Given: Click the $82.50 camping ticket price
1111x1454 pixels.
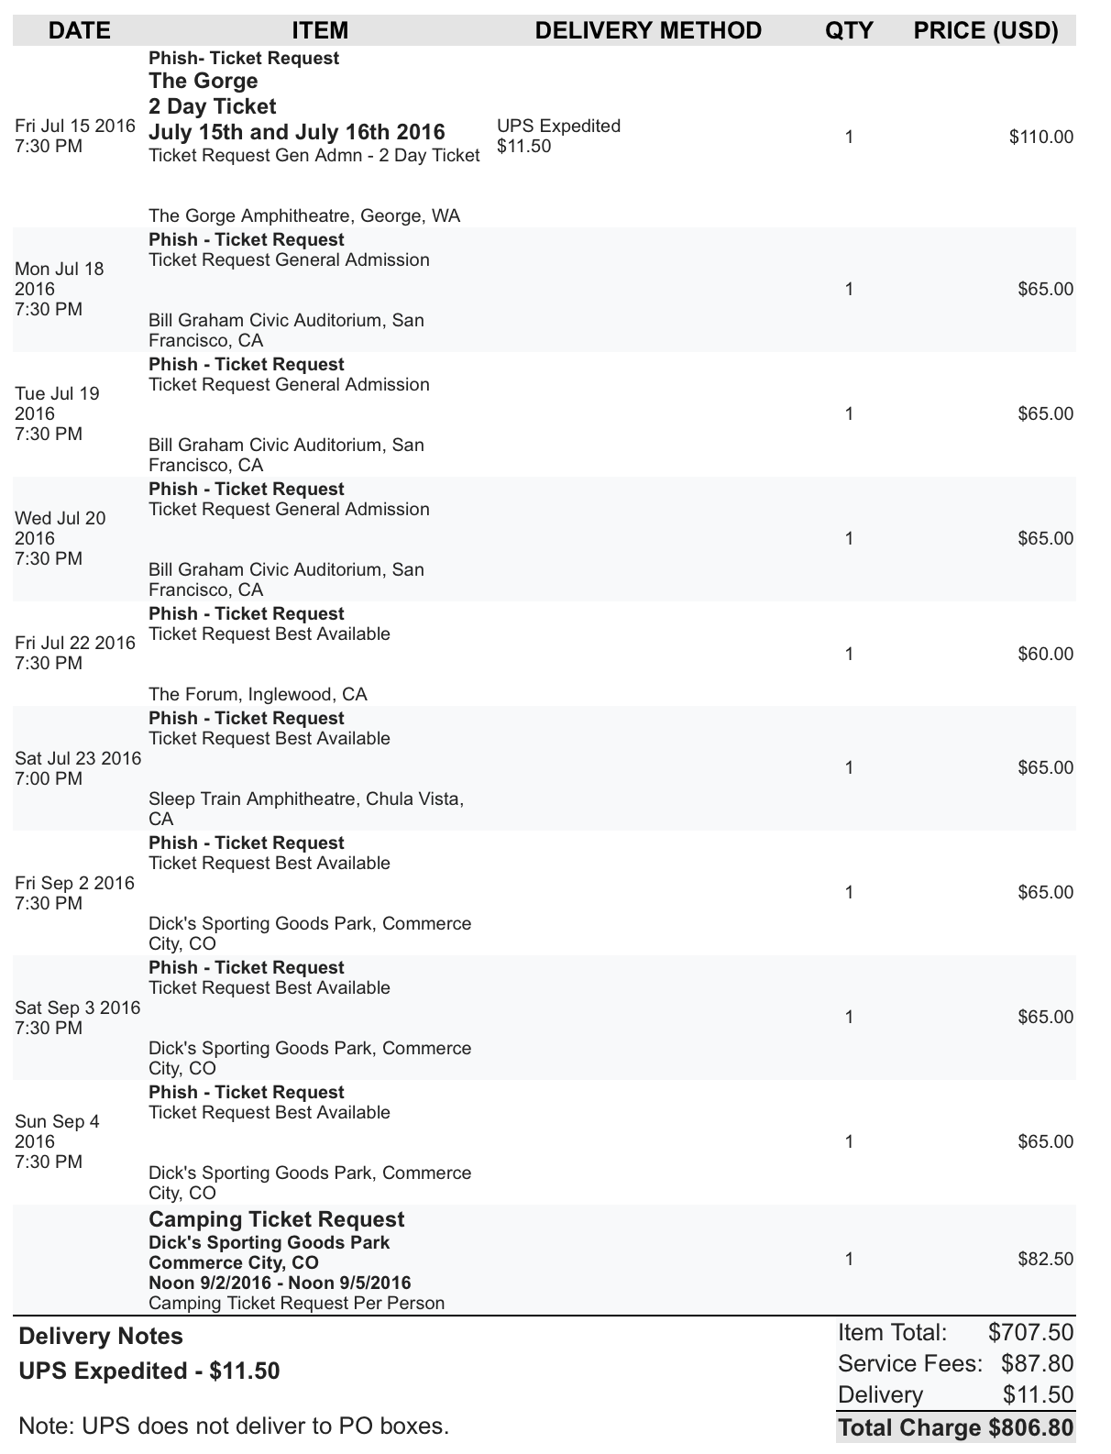Looking at the screenshot, I should click(x=1045, y=1259).
